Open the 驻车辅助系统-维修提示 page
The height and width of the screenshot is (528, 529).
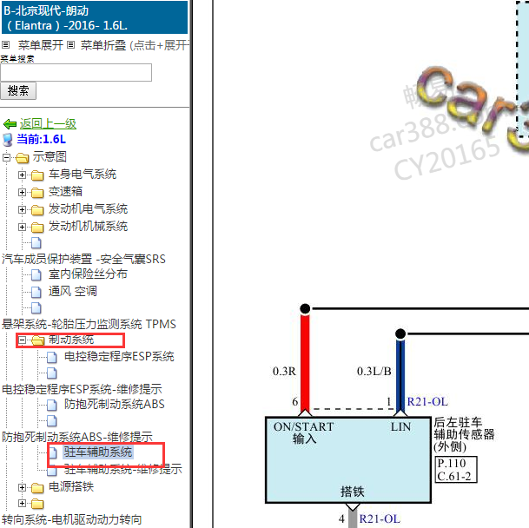(123, 469)
